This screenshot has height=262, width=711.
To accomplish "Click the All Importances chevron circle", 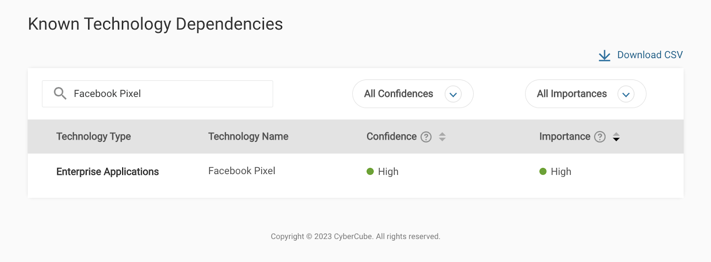I will click(x=626, y=94).
